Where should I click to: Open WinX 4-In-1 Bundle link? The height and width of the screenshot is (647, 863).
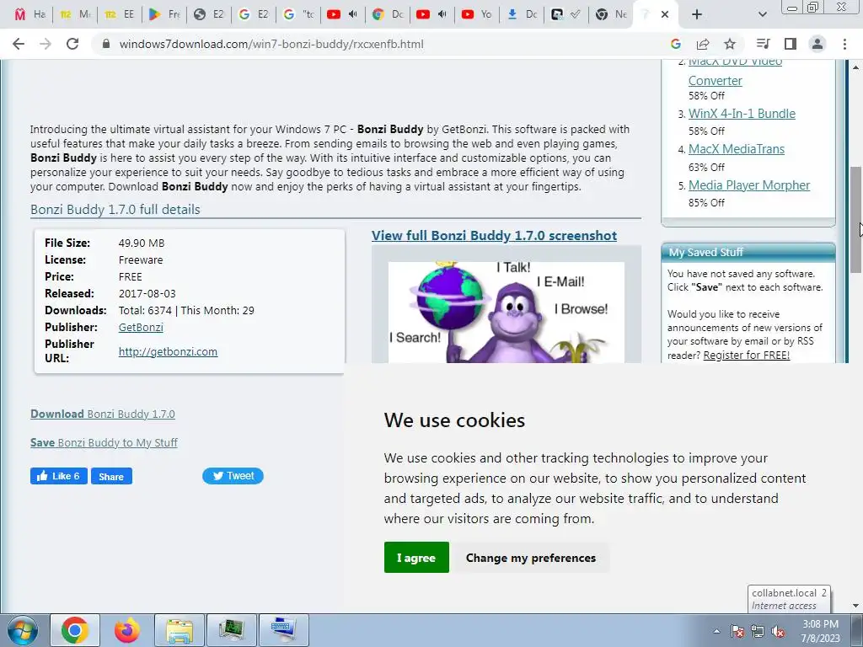click(x=742, y=114)
